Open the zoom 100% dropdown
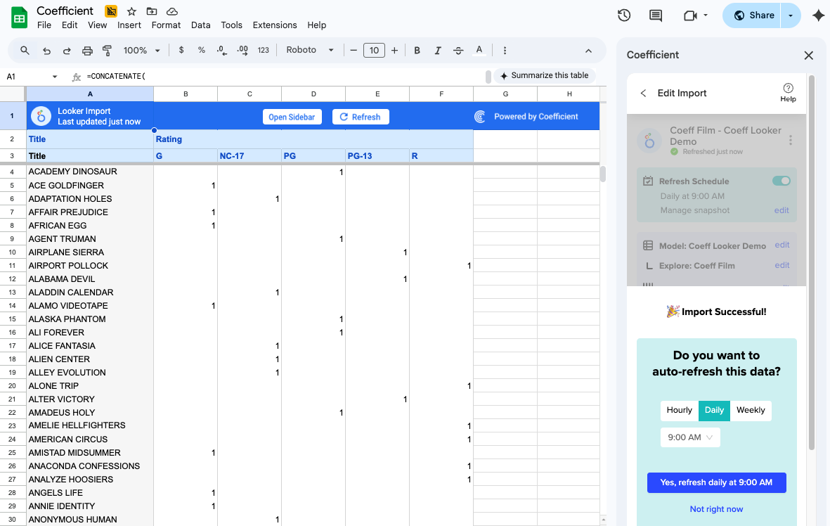 click(x=142, y=51)
